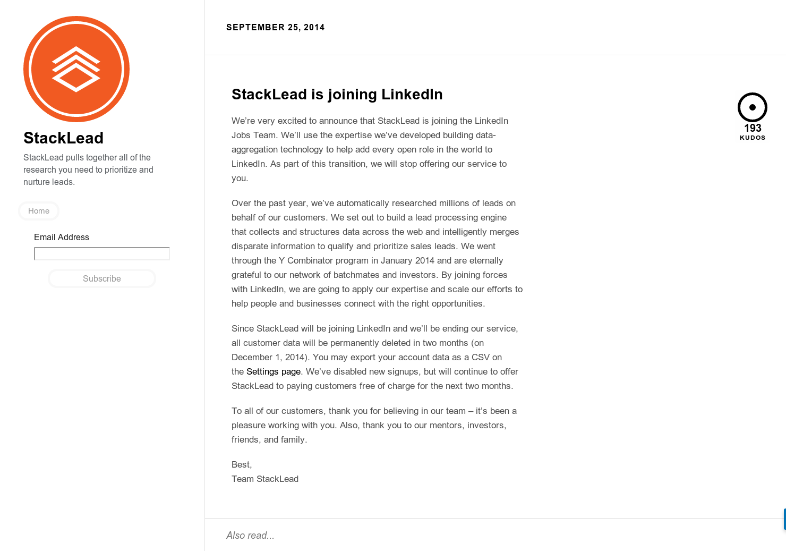Focus the Email Address input field
The image size is (786, 551).
101,253
